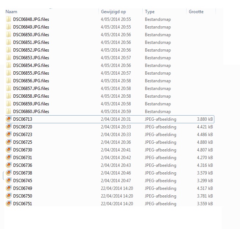Select the folder name DSC06849.JPG.files
The image size is (240, 229).
(31, 27)
